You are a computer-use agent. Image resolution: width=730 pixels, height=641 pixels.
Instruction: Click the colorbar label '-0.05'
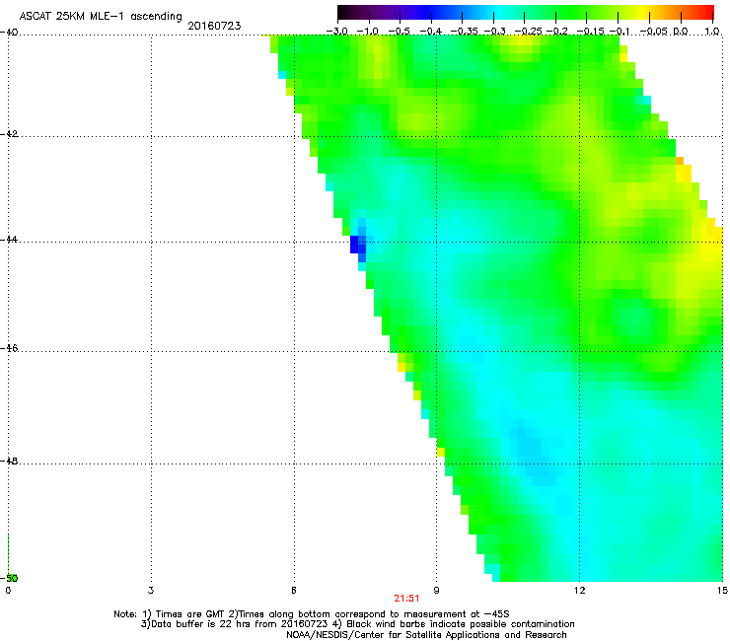coord(654,32)
